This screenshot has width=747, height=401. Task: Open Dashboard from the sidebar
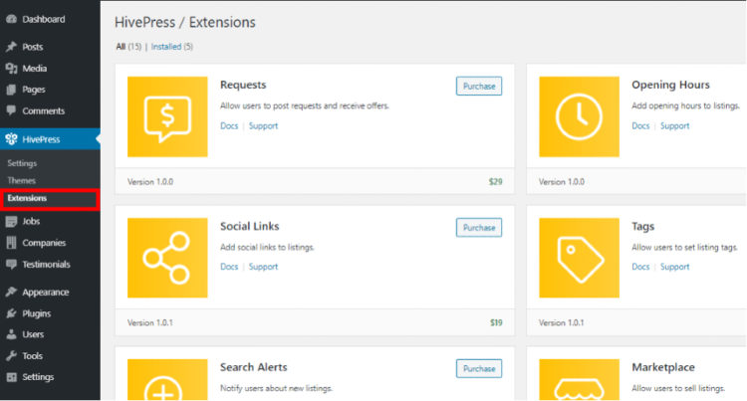(x=43, y=19)
